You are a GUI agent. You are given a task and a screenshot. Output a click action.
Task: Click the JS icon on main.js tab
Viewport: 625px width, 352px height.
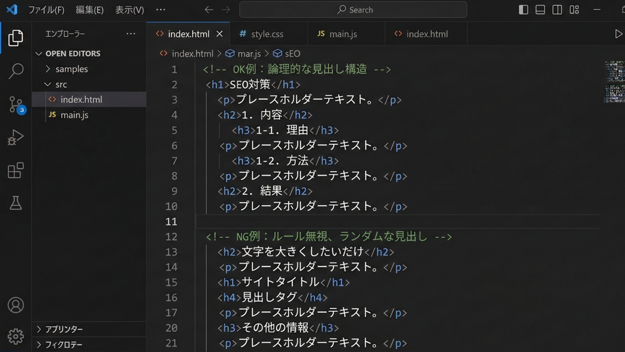(x=321, y=34)
